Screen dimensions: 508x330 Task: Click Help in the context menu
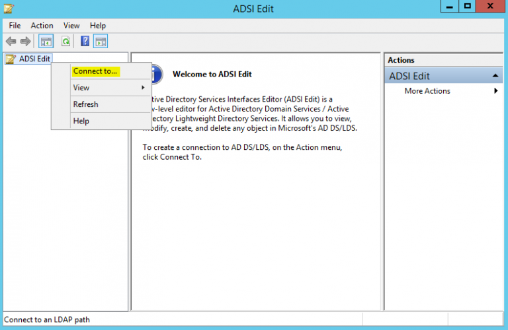[81, 121]
